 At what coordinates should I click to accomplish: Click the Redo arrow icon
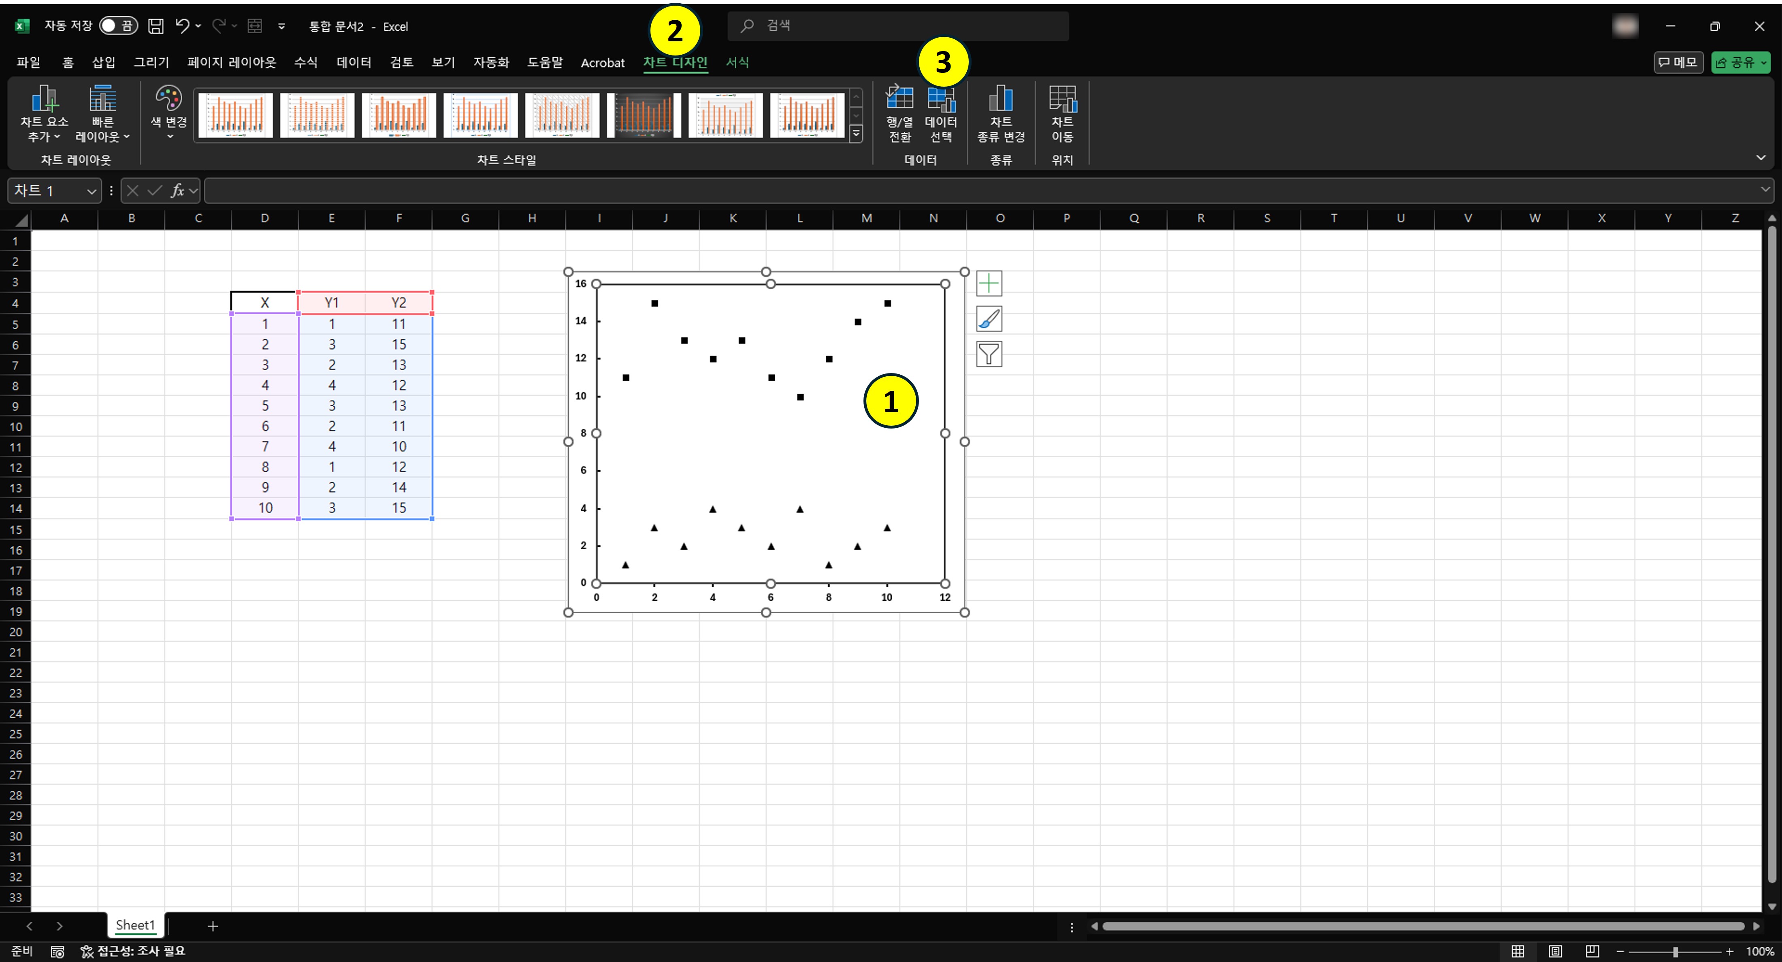coord(219,26)
